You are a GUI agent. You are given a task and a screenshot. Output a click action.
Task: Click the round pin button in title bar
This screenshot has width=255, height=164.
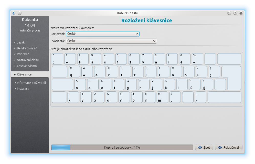19,13
